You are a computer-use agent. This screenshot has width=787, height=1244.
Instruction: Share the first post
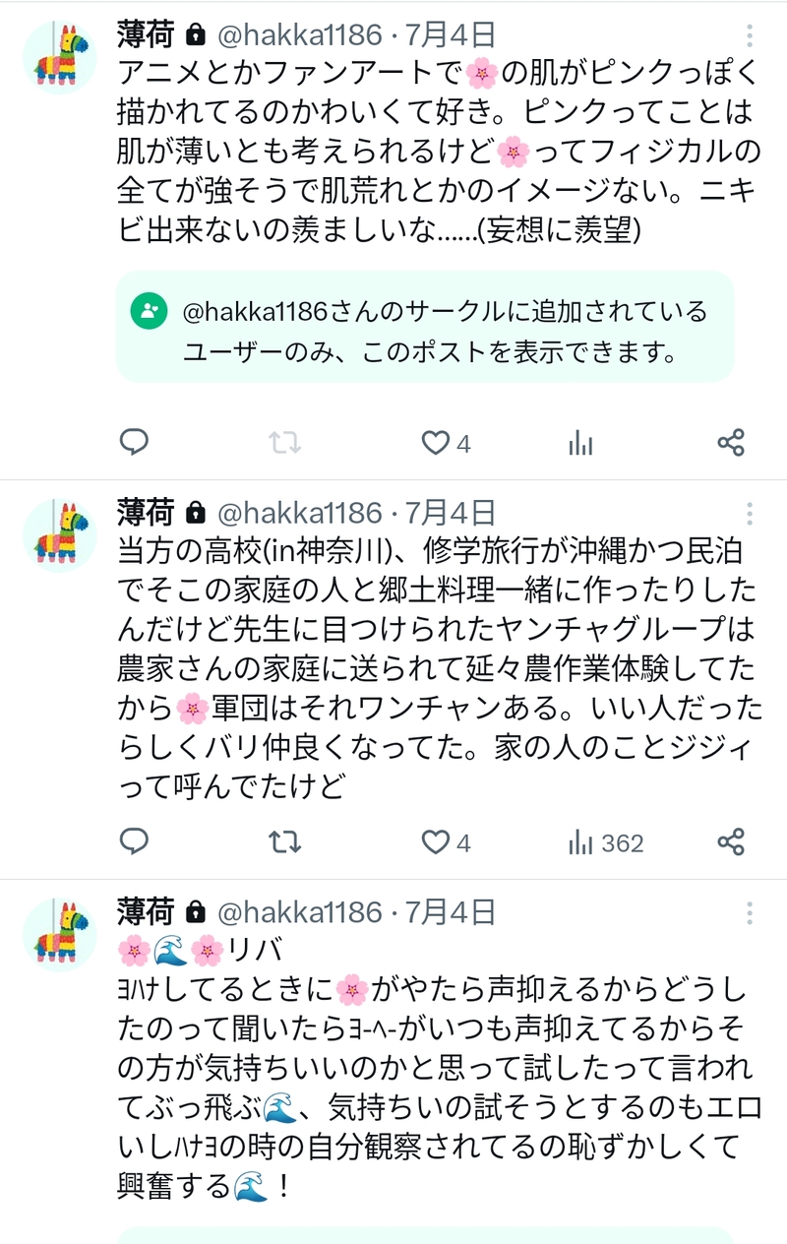tap(731, 443)
